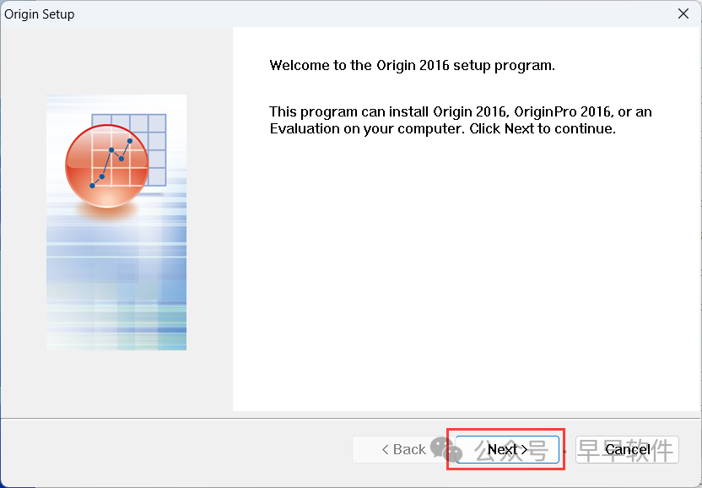This screenshot has height=488, width=702.
Task: Click the welcome heading line
Action: click(x=412, y=66)
